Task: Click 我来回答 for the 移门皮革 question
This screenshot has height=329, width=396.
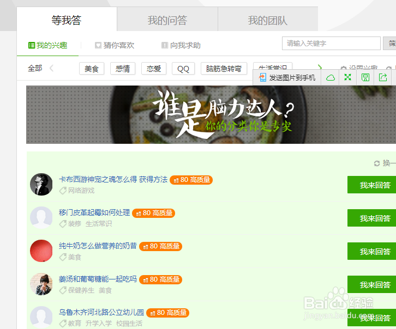Action: 372,218
